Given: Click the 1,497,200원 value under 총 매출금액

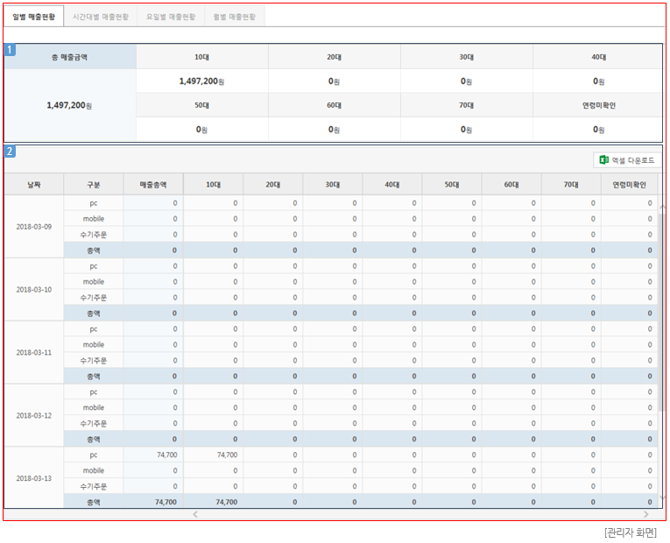Looking at the screenshot, I should tap(70, 105).
